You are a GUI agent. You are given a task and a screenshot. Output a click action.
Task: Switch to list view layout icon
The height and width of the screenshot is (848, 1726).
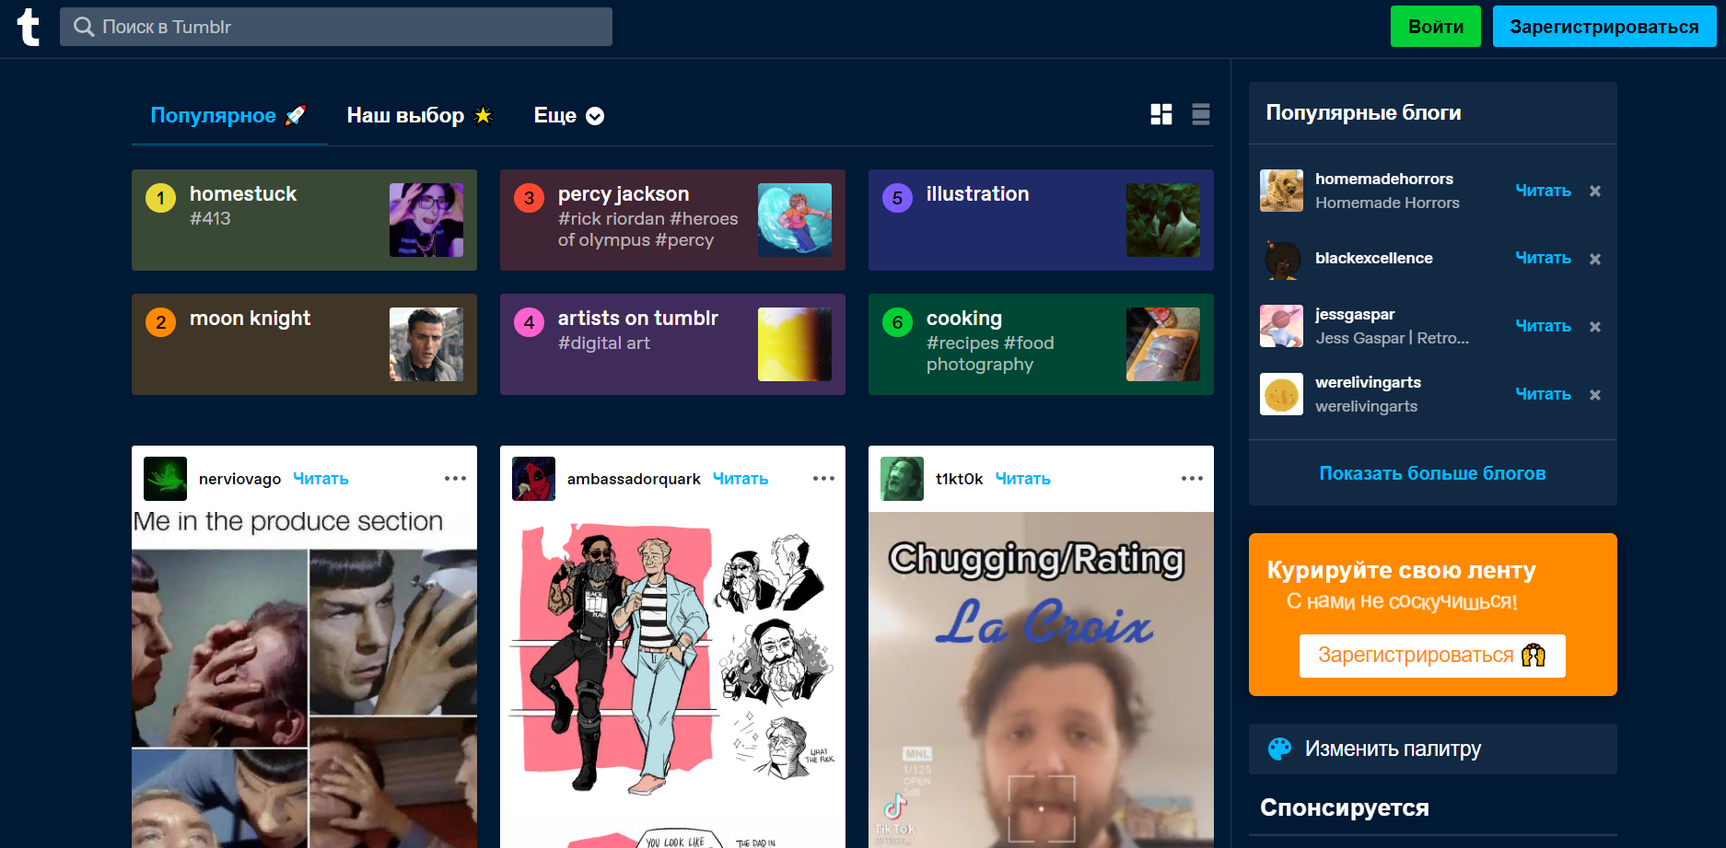[x=1201, y=114]
